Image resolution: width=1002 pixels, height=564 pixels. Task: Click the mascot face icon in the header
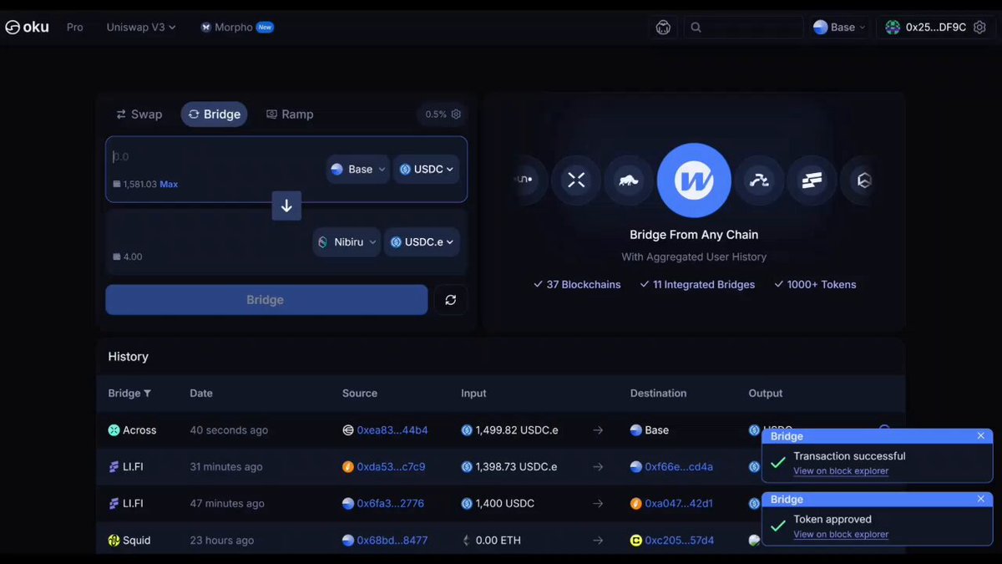click(x=663, y=27)
